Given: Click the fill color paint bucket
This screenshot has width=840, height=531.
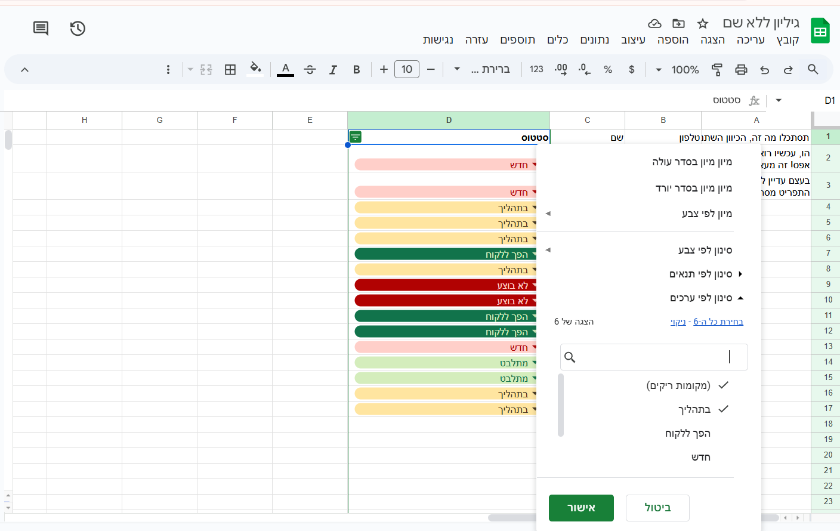Looking at the screenshot, I should pos(255,69).
